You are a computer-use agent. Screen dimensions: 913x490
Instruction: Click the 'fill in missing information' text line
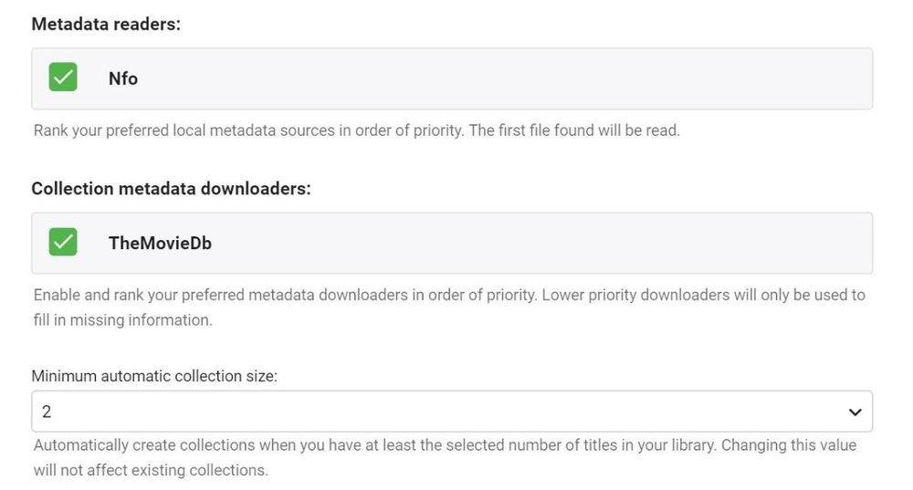(x=122, y=320)
